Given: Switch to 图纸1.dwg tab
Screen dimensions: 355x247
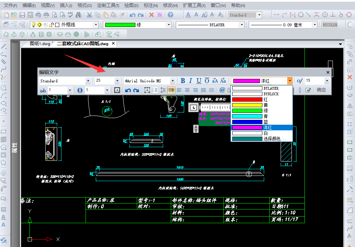Looking at the screenshot, I should [40, 44].
